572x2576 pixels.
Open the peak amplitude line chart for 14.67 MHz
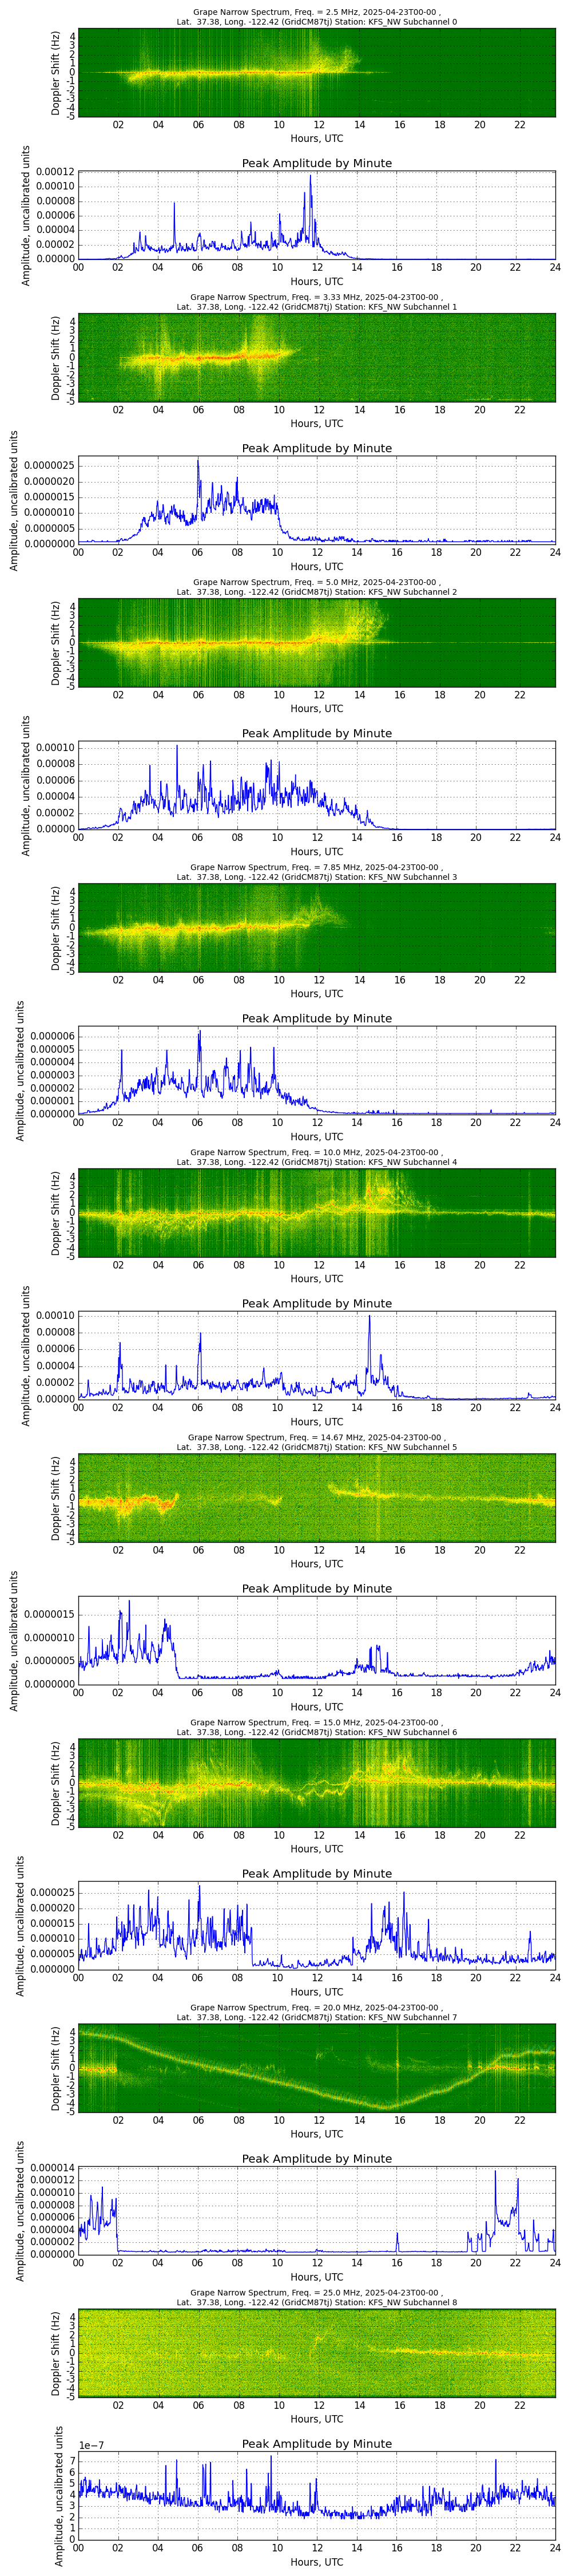(316, 1640)
